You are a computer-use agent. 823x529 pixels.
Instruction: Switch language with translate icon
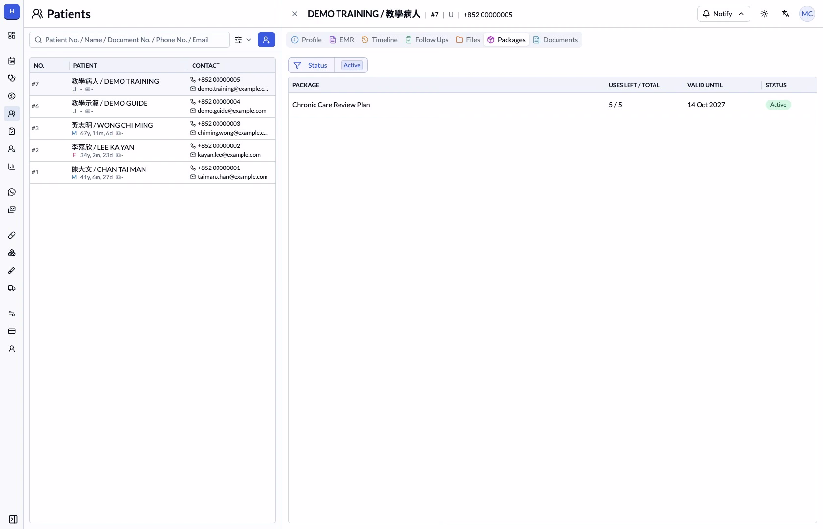pos(786,14)
